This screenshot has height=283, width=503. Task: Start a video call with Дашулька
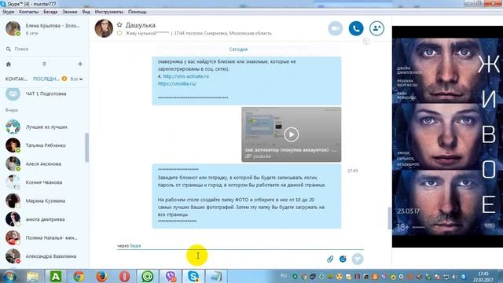click(336, 28)
